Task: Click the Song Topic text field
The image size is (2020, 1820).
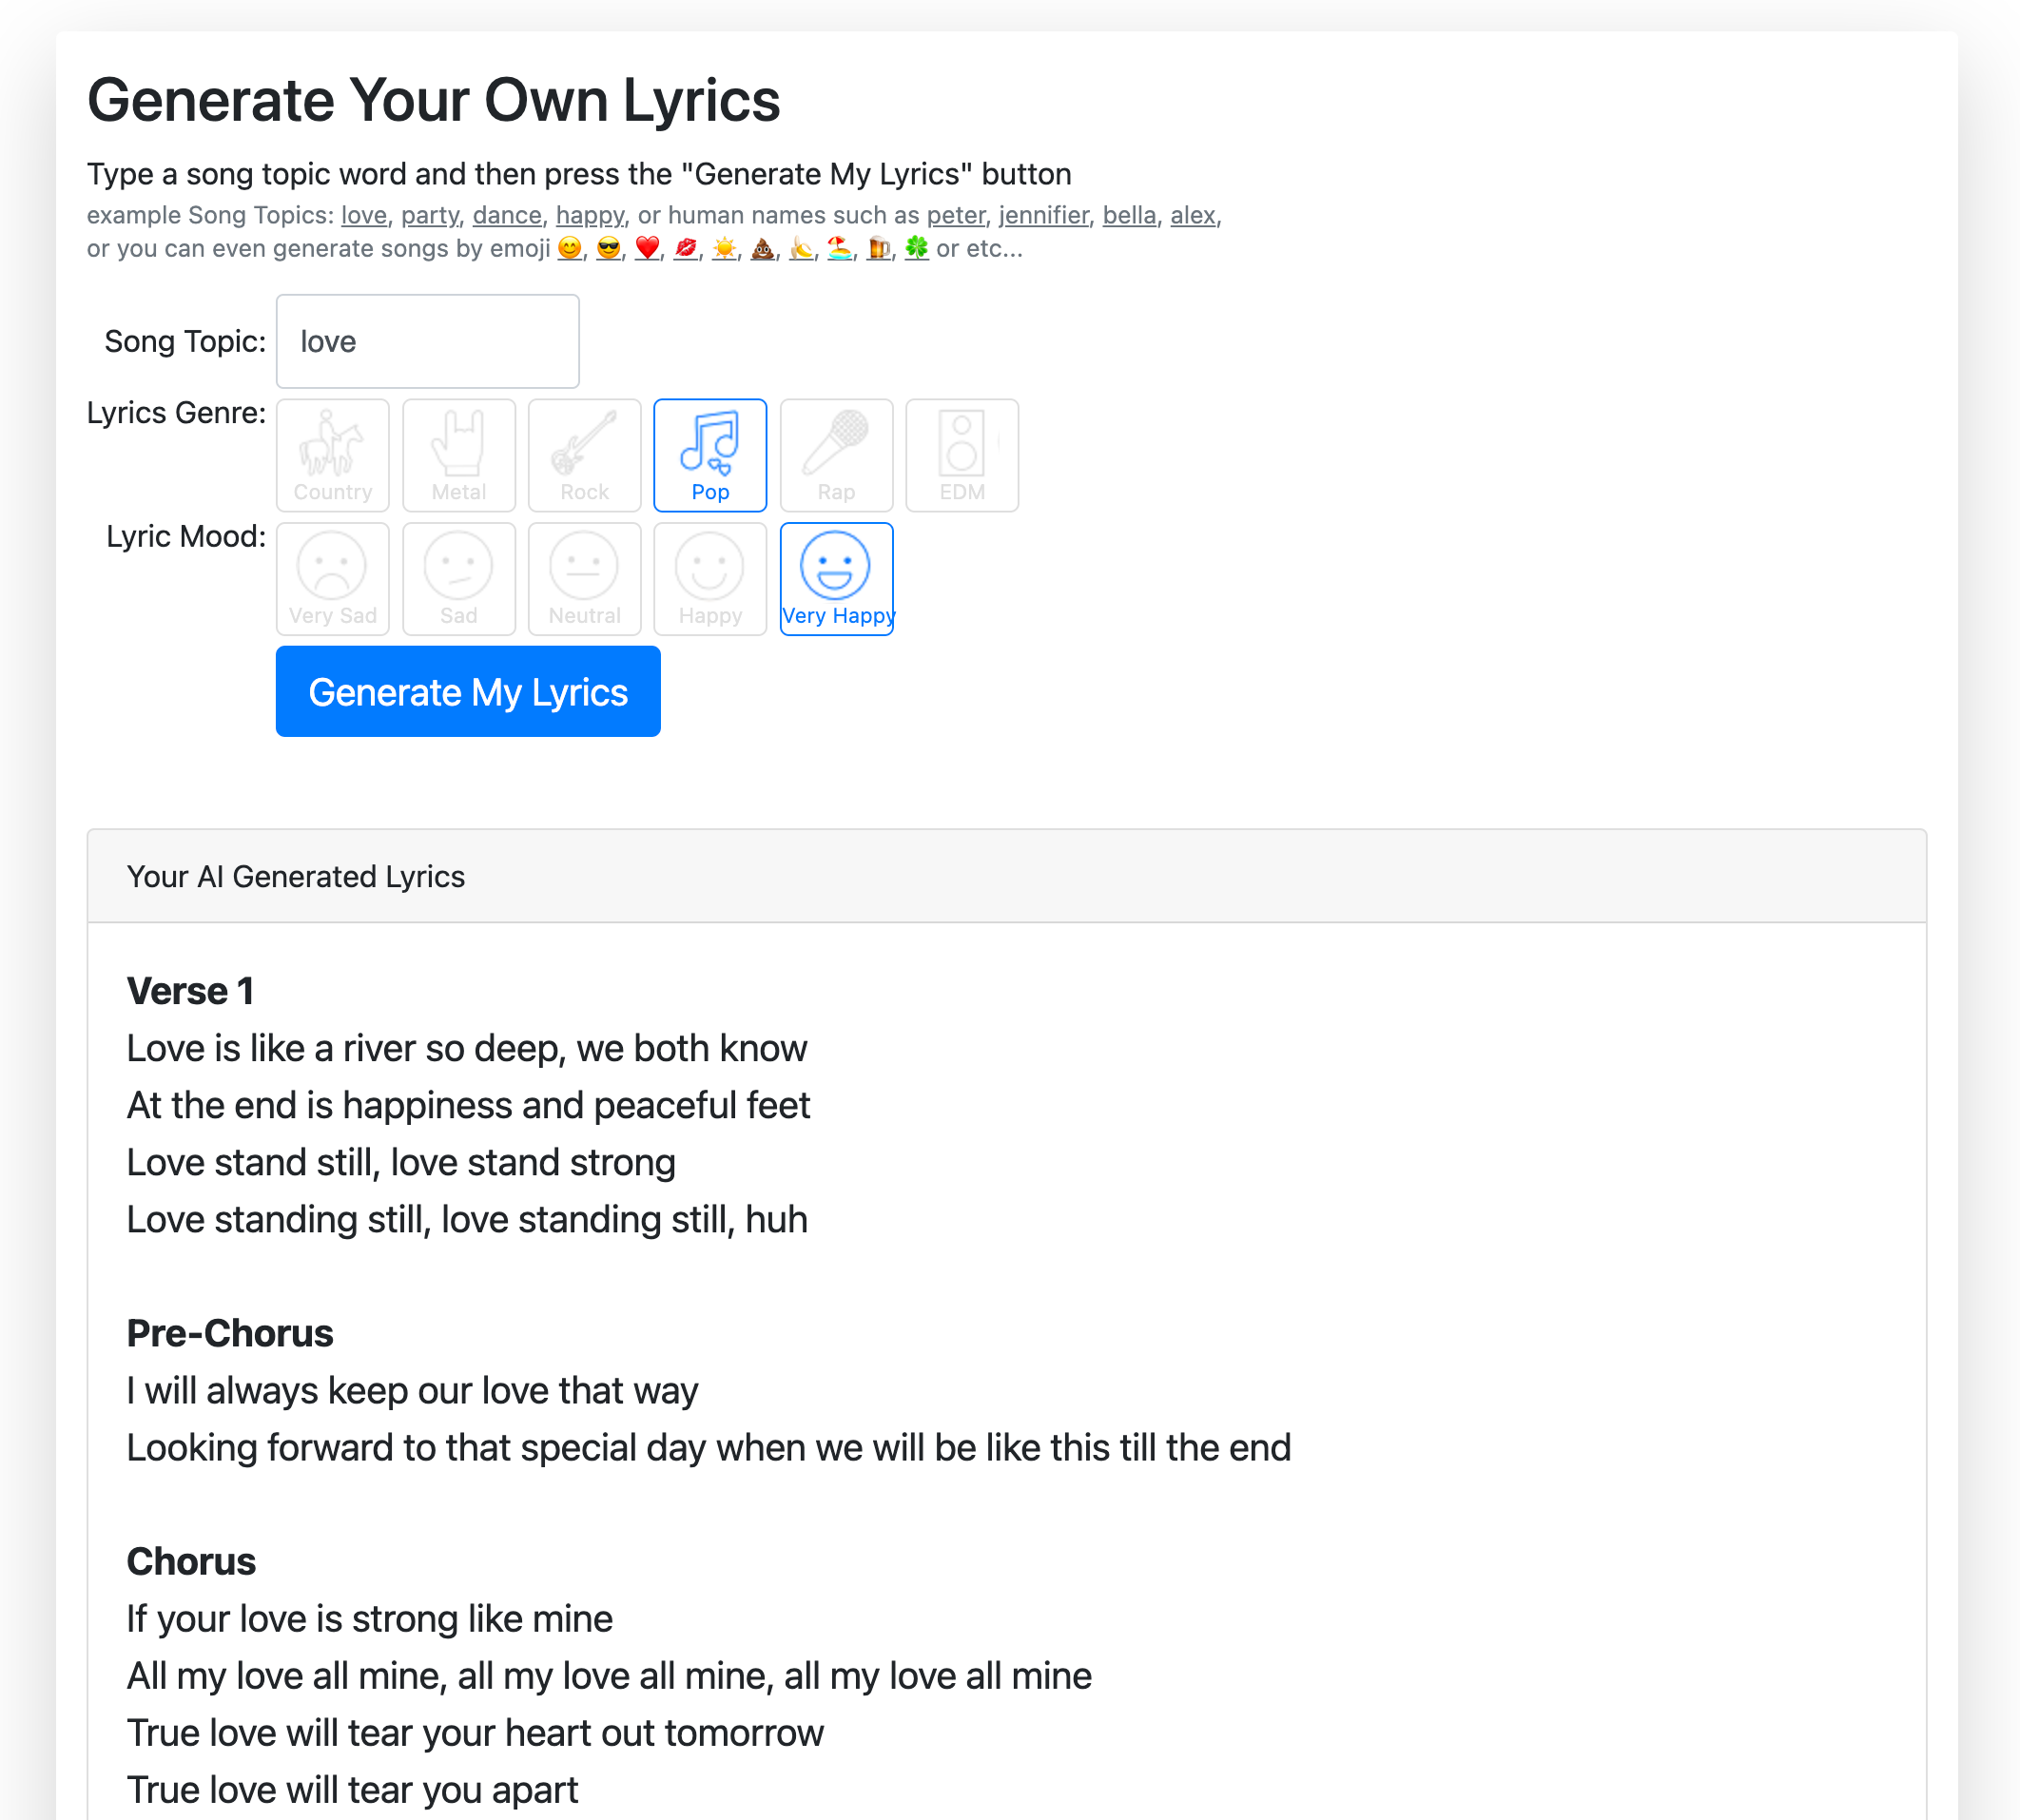Action: click(x=427, y=341)
